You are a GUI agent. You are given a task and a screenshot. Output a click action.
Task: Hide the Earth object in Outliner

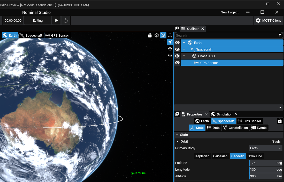coord(177,43)
